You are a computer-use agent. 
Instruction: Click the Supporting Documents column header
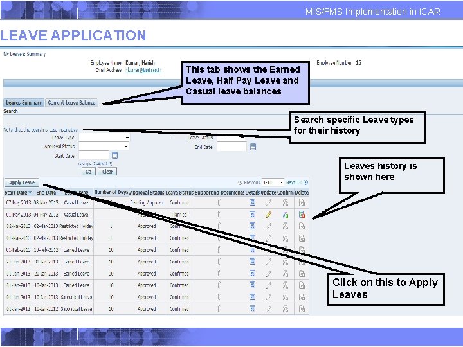click(219, 193)
